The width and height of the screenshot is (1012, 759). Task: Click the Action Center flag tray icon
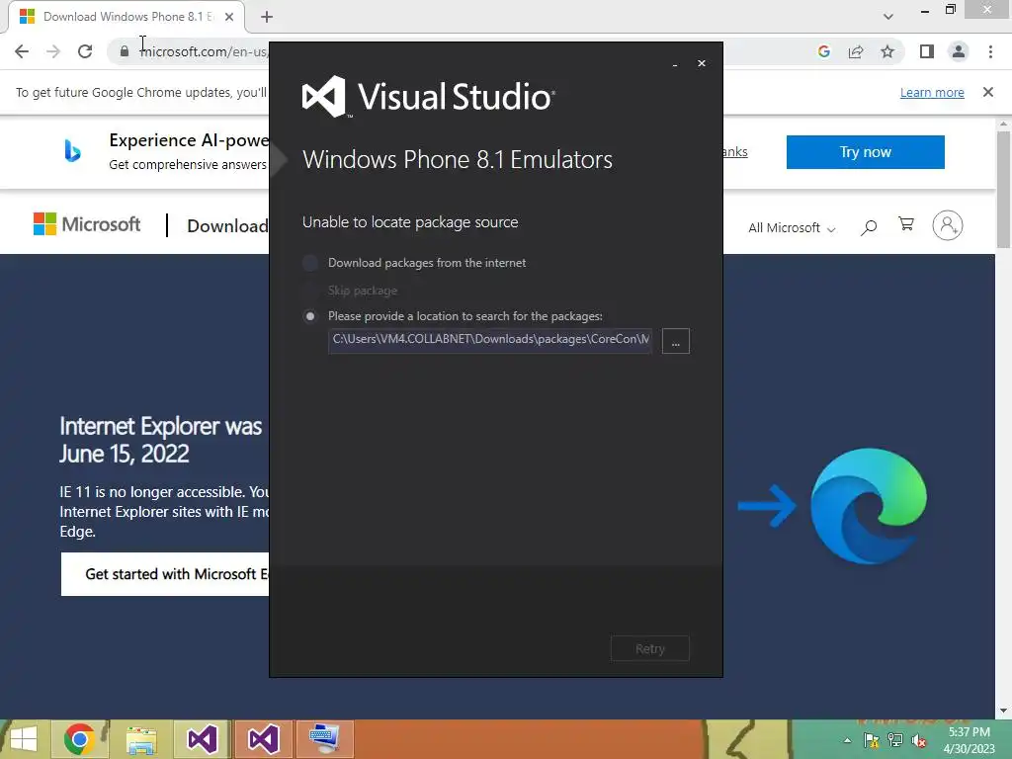(872, 740)
